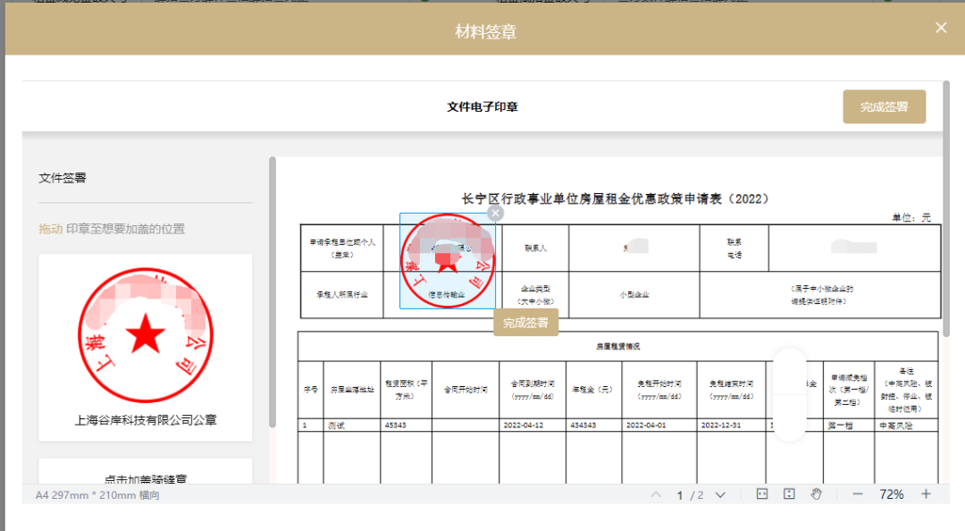Fit document to page height
The height and width of the screenshot is (531, 965).
point(789,494)
